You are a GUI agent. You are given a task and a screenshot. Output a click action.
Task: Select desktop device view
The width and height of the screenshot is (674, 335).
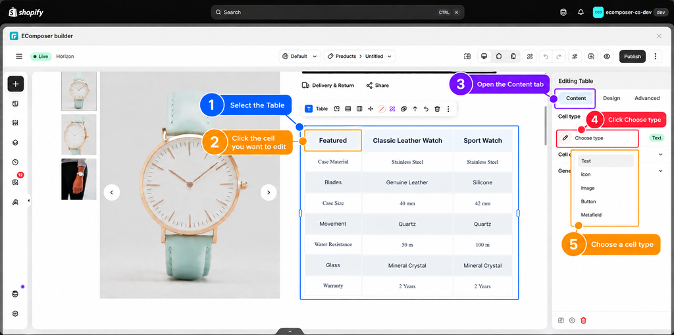(484, 57)
